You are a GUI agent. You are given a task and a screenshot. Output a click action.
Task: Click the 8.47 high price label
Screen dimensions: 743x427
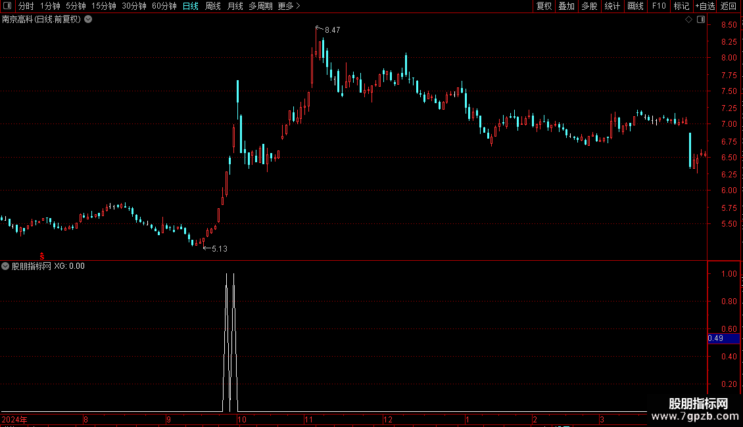pyautogui.click(x=332, y=30)
